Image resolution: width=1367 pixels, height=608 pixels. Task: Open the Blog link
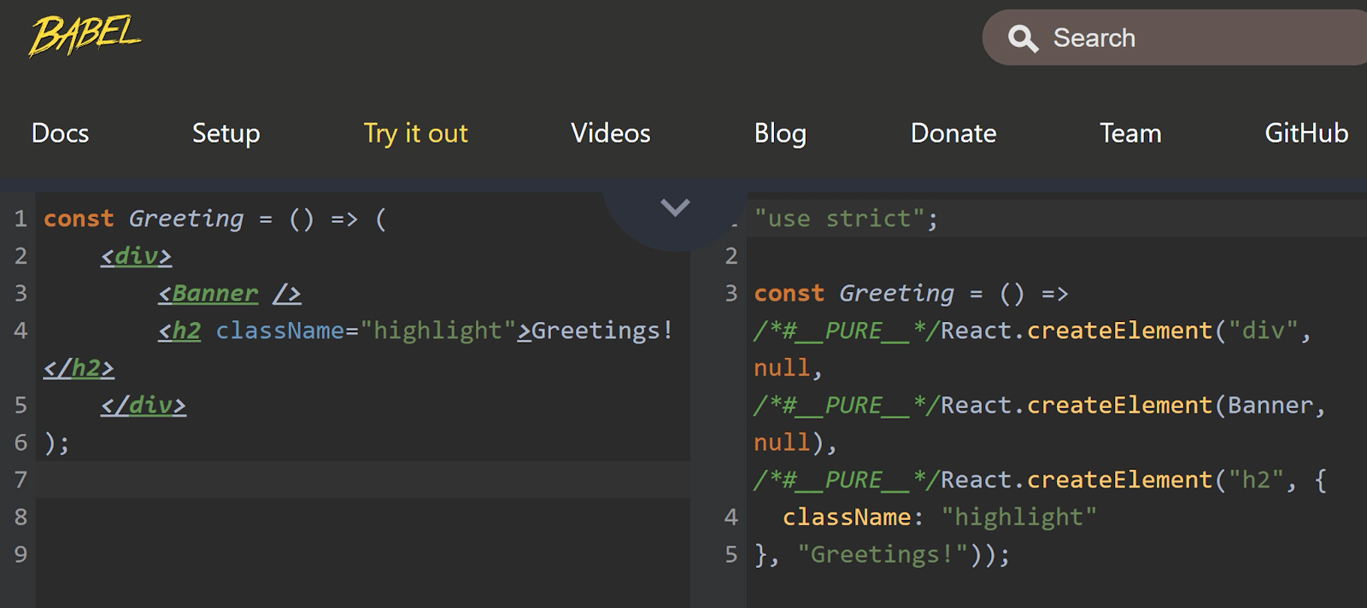[780, 133]
